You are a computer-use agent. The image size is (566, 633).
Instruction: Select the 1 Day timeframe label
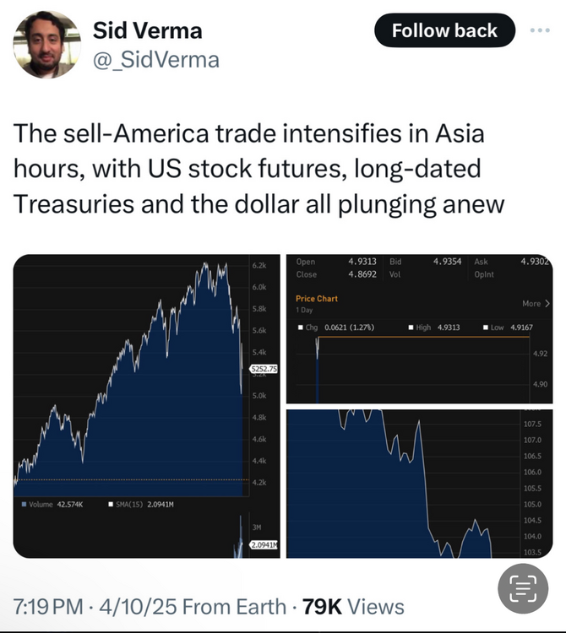click(304, 311)
